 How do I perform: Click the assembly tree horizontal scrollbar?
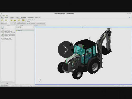click(x=7, y=82)
